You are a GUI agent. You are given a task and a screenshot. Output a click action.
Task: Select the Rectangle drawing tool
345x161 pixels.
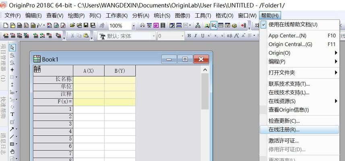tap(12, 144)
